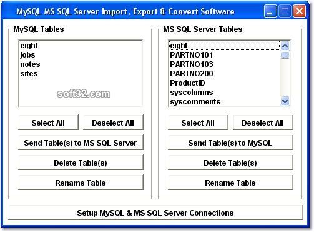Minimize the application window

tap(270, 11)
